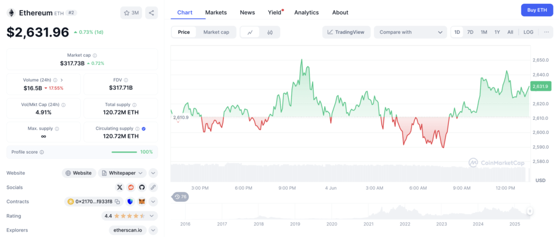The height and width of the screenshot is (237, 559).
Task: Show info icon next to Profile score
Action: [41, 152]
